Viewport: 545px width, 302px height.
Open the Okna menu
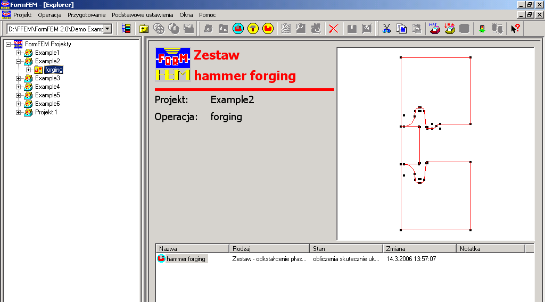coord(186,15)
